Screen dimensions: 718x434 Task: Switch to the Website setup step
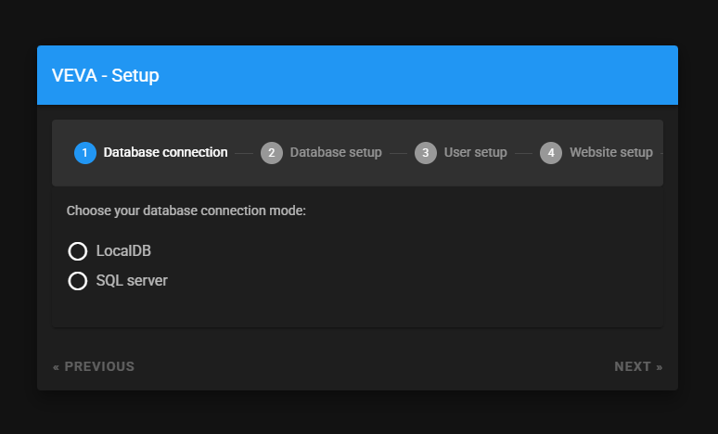(x=610, y=152)
